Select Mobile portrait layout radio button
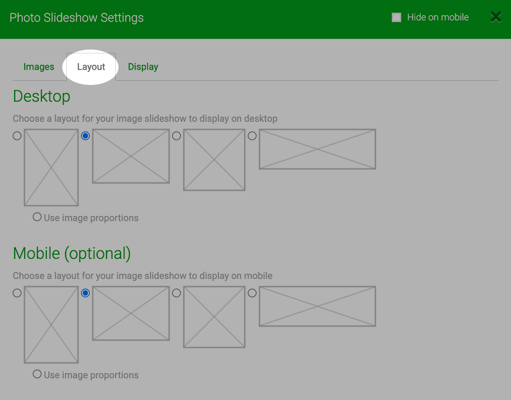 click(x=17, y=293)
